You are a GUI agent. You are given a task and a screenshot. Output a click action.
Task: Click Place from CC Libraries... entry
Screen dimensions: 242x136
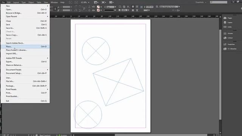25,50
